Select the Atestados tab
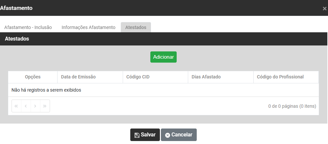Image resolution: width=328 pixels, height=144 pixels. point(136,27)
